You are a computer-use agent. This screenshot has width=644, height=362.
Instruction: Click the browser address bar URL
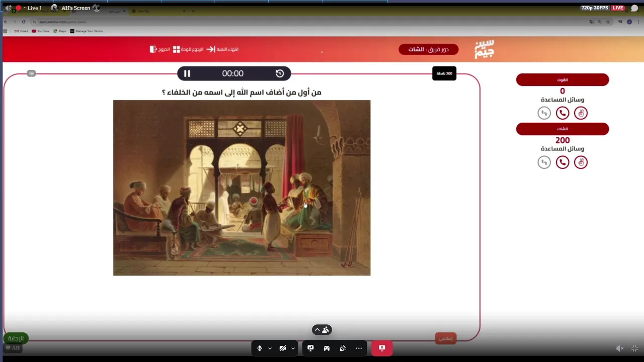coord(63,22)
